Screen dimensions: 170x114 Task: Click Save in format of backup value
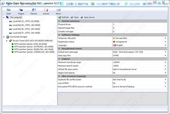124,87
